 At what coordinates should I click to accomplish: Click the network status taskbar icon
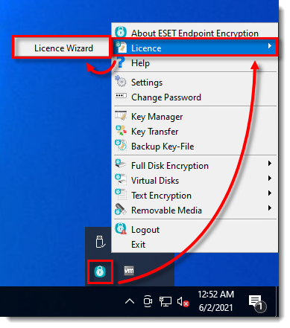tap(166, 301)
